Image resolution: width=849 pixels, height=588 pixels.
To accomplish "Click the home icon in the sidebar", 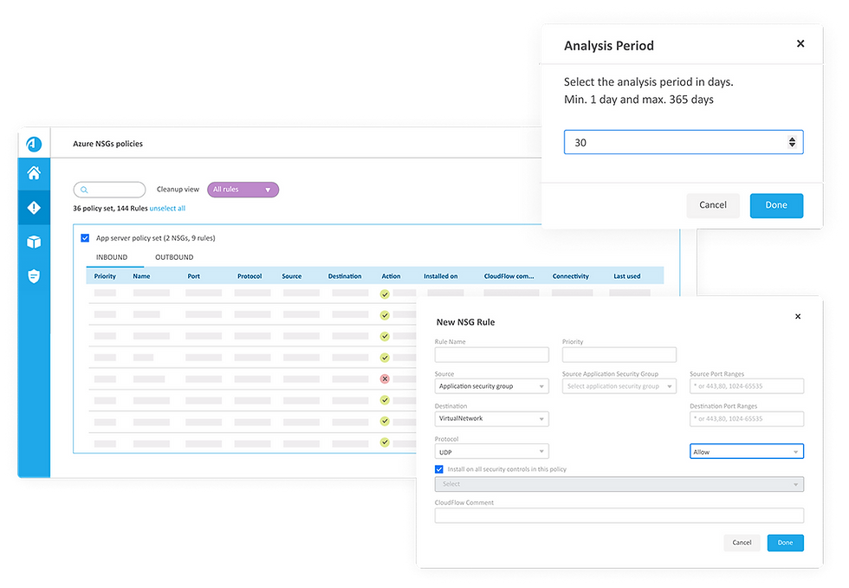I will (33, 172).
